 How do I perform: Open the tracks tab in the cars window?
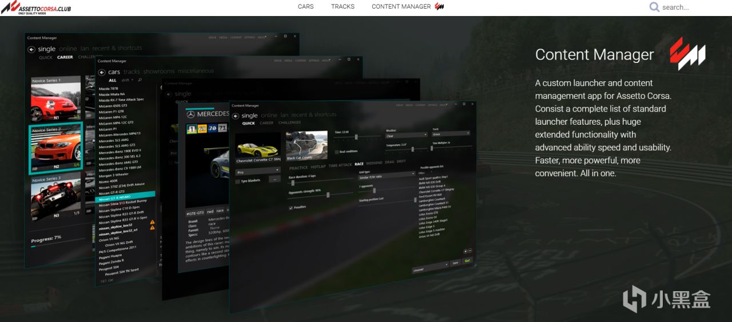point(132,71)
